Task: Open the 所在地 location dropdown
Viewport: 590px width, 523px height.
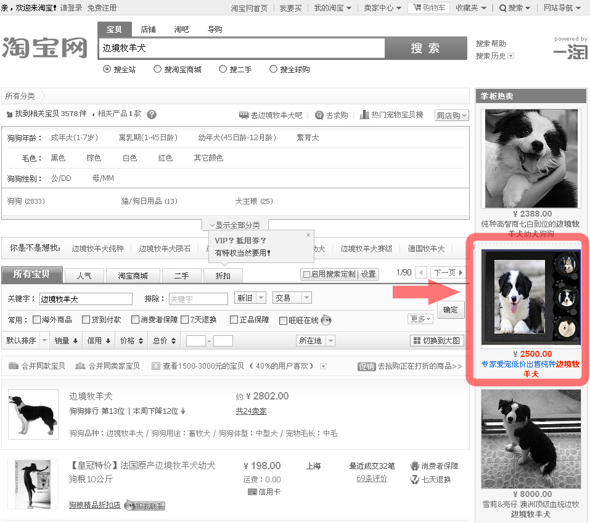Action: [x=315, y=341]
